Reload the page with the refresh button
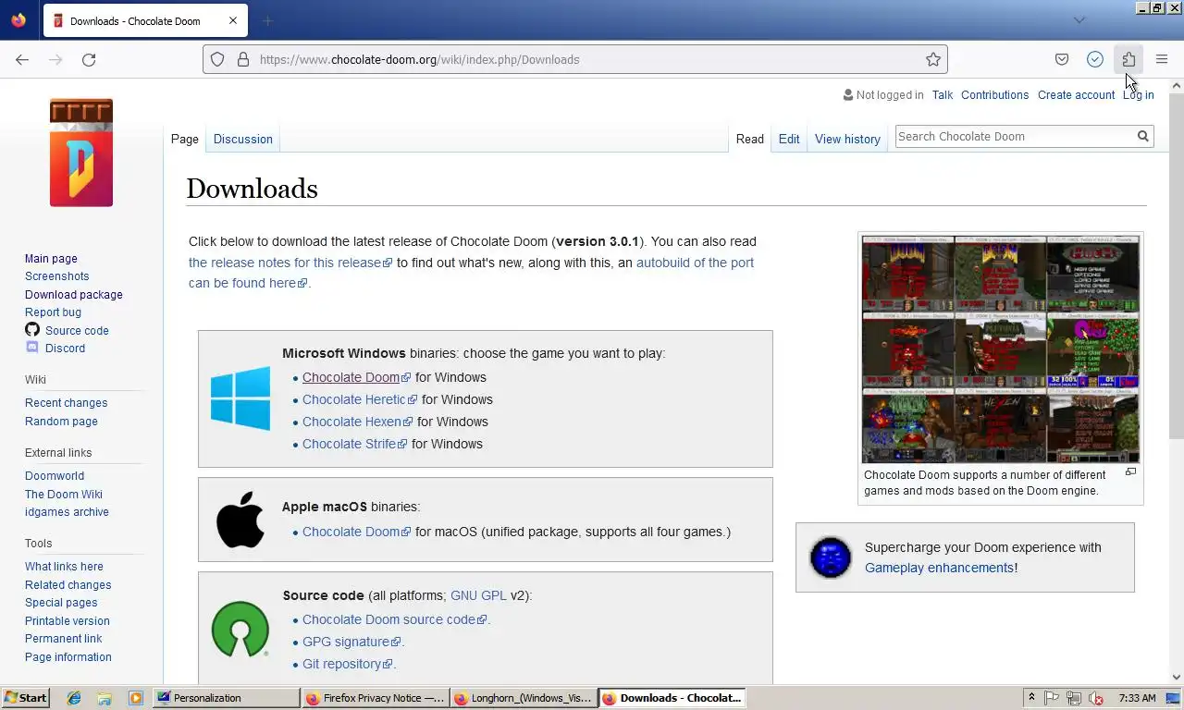Image resolution: width=1184 pixels, height=710 pixels. pyautogui.click(x=89, y=59)
